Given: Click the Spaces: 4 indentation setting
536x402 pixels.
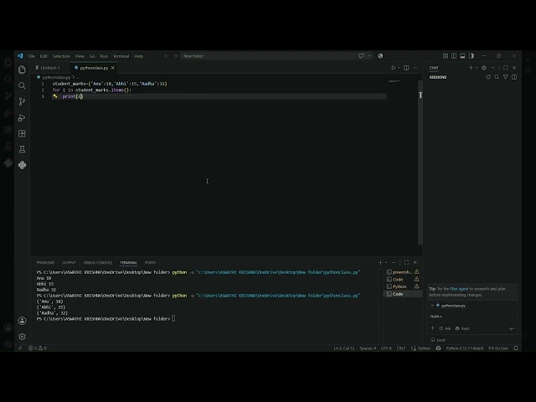Looking at the screenshot, I should [368, 348].
